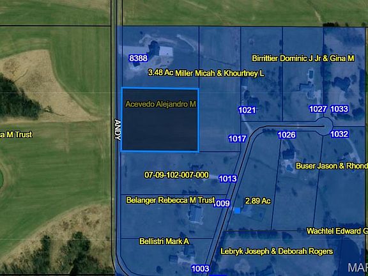The width and height of the screenshot is (368, 276).
Task: Select the 1026 address label
Action: (287, 135)
